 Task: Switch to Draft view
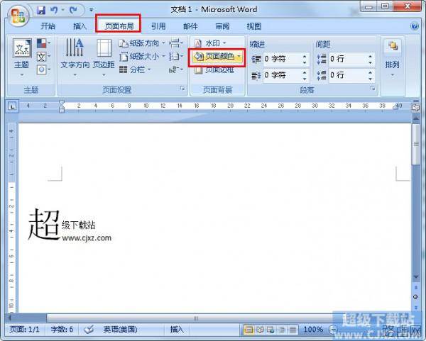coord(293,330)
